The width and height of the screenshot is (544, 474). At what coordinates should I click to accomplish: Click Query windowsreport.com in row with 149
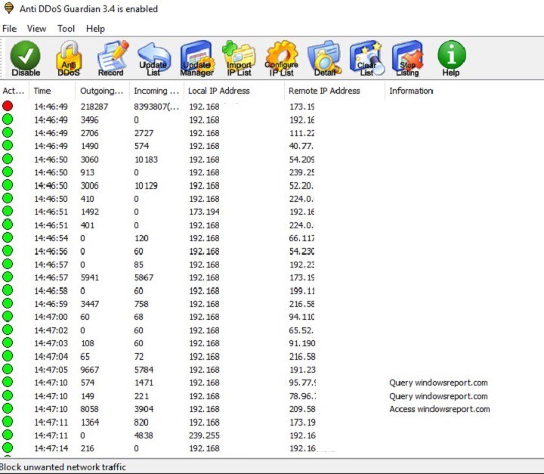click(438, 396)
